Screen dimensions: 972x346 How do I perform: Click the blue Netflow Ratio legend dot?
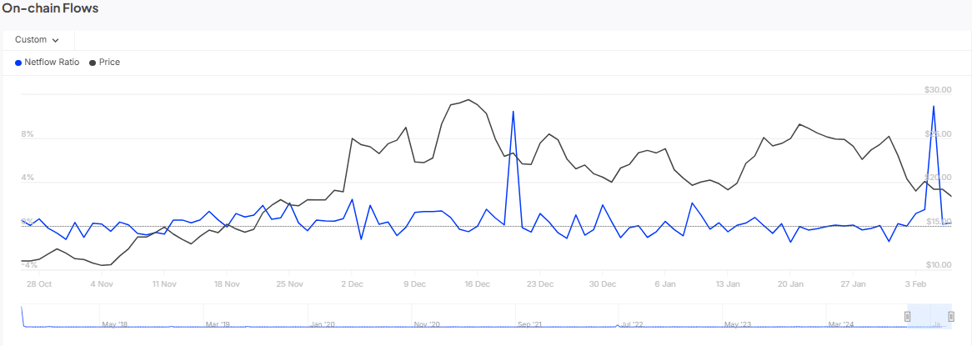click(x=18, y=63)
